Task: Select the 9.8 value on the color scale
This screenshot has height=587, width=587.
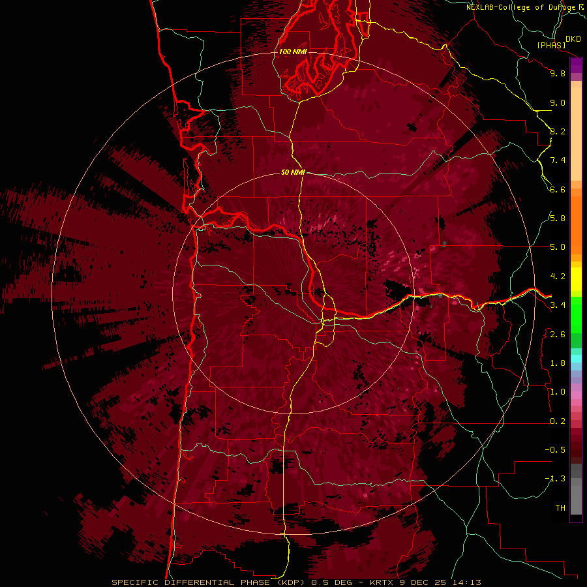Action: point(558,73)
